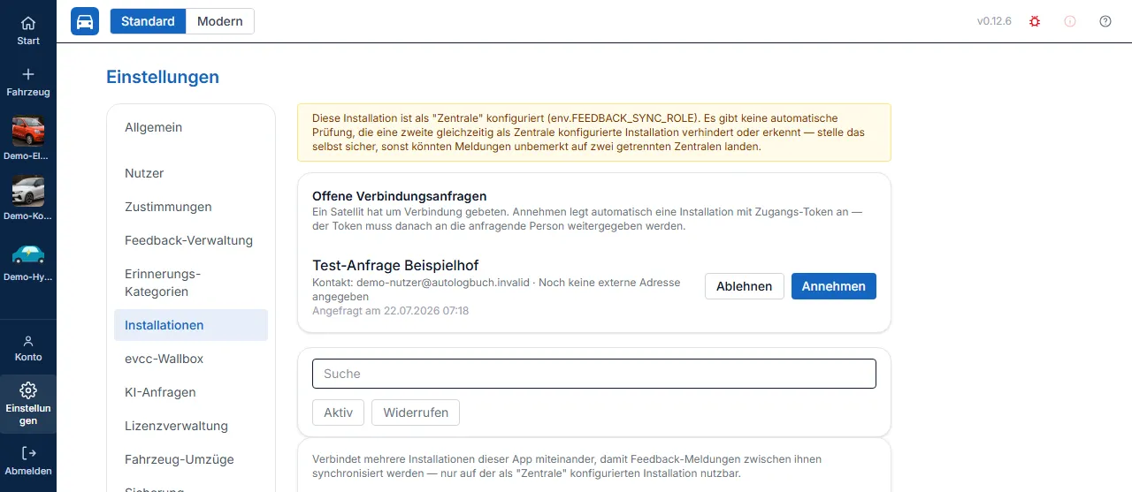Open Erinnerungs-Kategorien settings section

click(191, 283)
